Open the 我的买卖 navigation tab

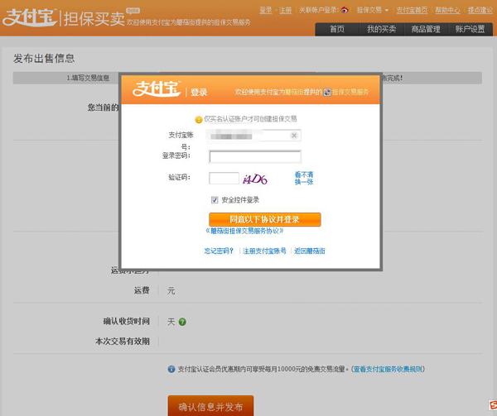(381, 30)
